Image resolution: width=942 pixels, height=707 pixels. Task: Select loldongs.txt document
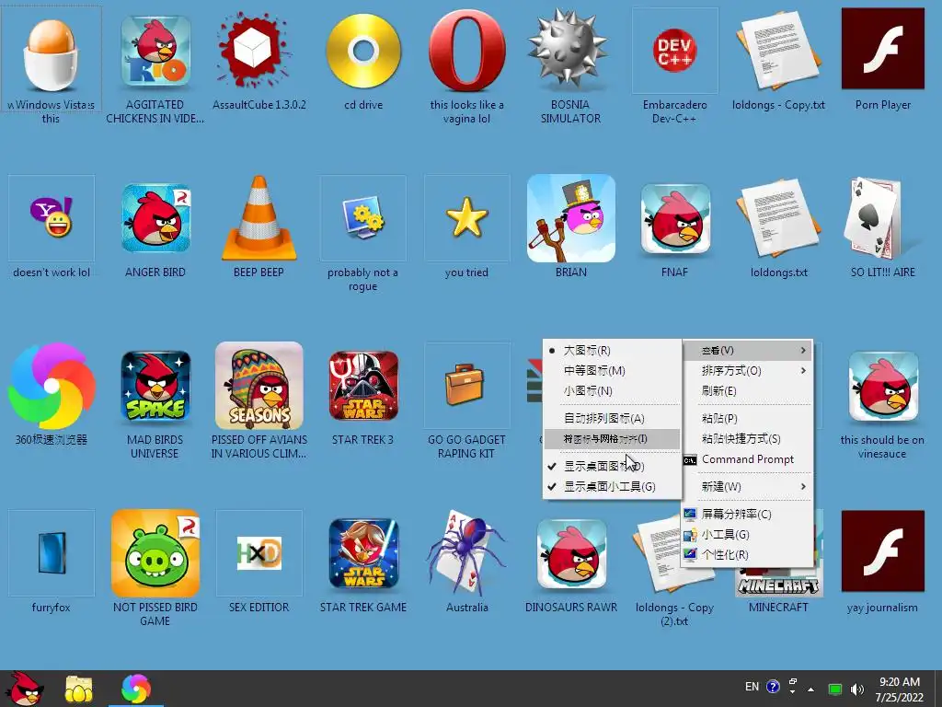coord(778,219)
